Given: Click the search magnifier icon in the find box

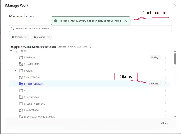Looking at the screenshot, I should pyautogui.click(x=12, y=29).
